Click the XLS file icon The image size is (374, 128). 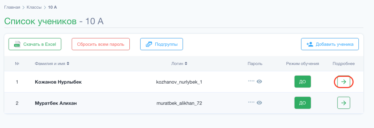pos(17,44)
